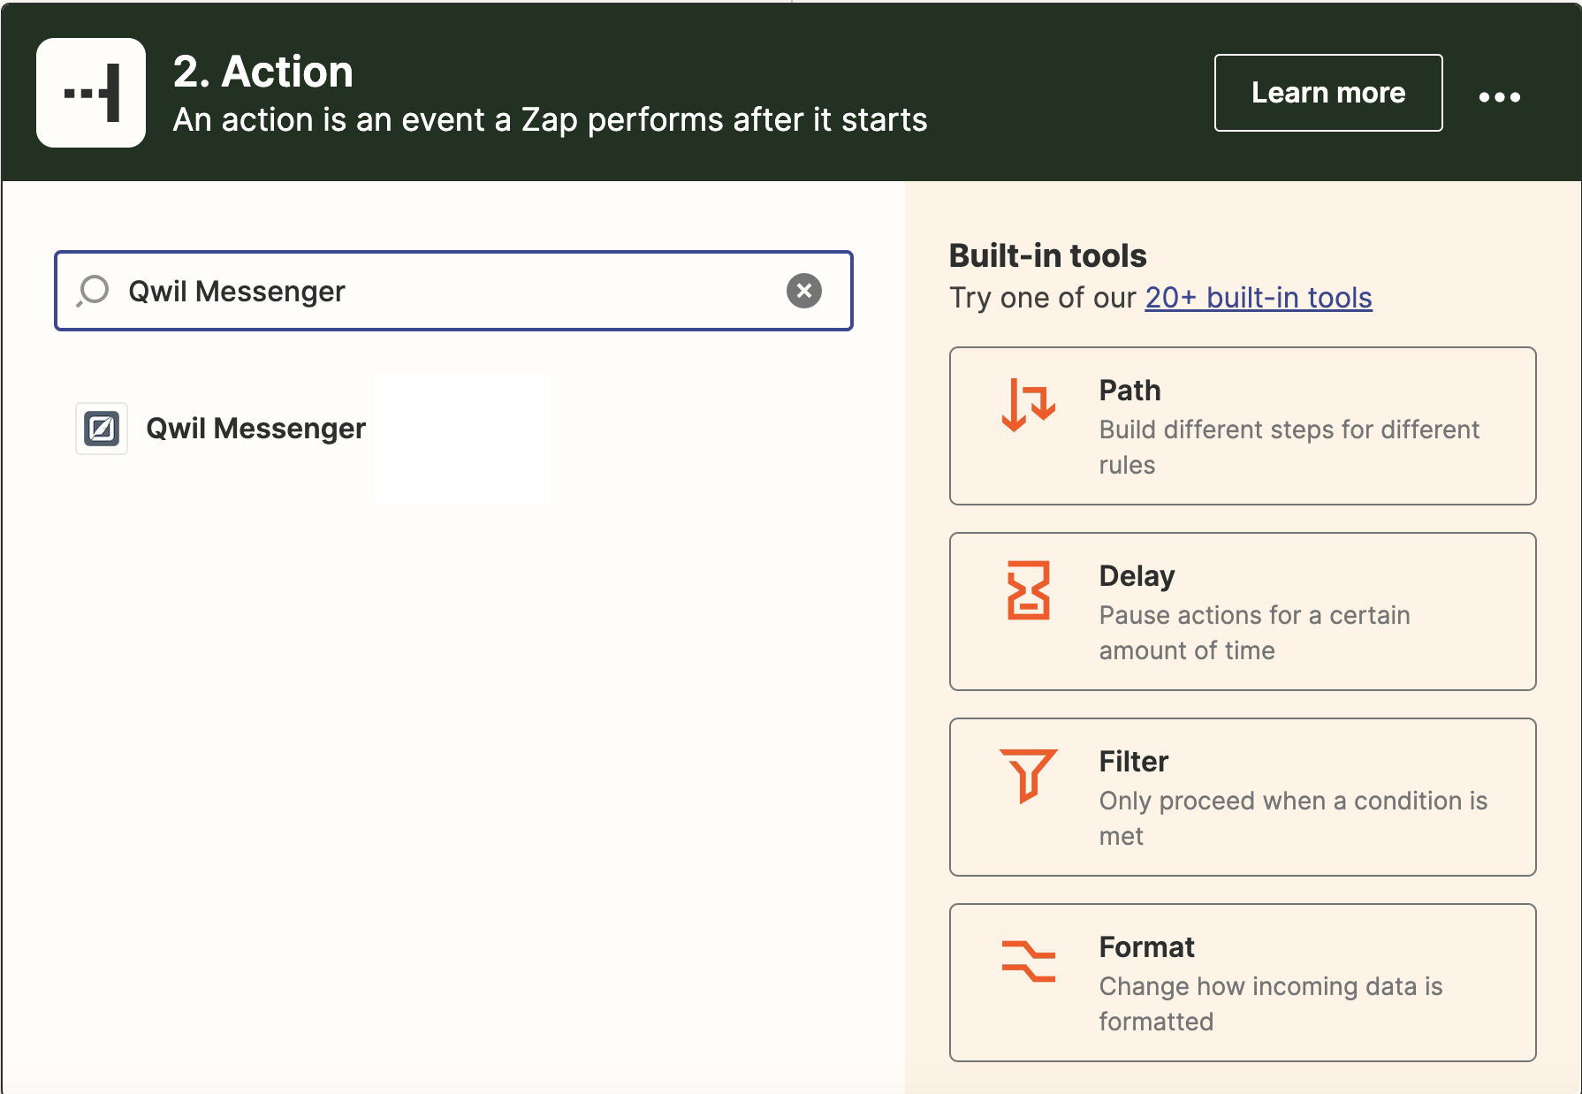Viewport: 1582px width, 1094px height.
Task: Click the '2. Action' heading text
Action: (x=262, y=72)
